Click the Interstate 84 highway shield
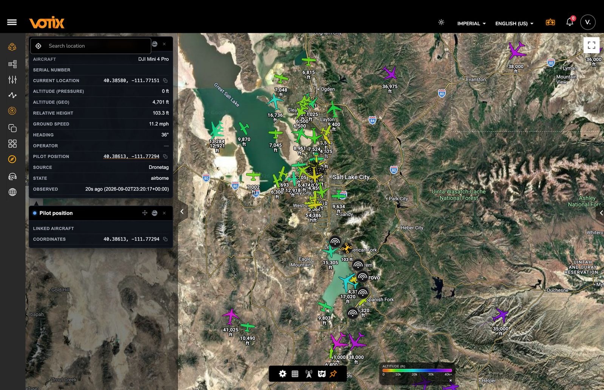 [372, 121]
